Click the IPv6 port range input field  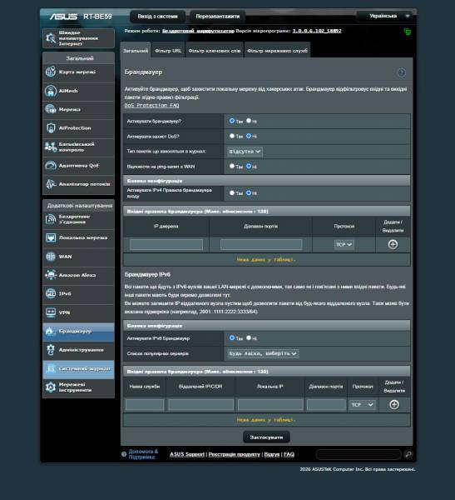[326, 405]
